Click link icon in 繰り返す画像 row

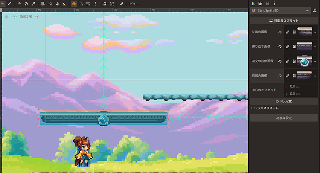pyautogui.click(x=288, y=47)
